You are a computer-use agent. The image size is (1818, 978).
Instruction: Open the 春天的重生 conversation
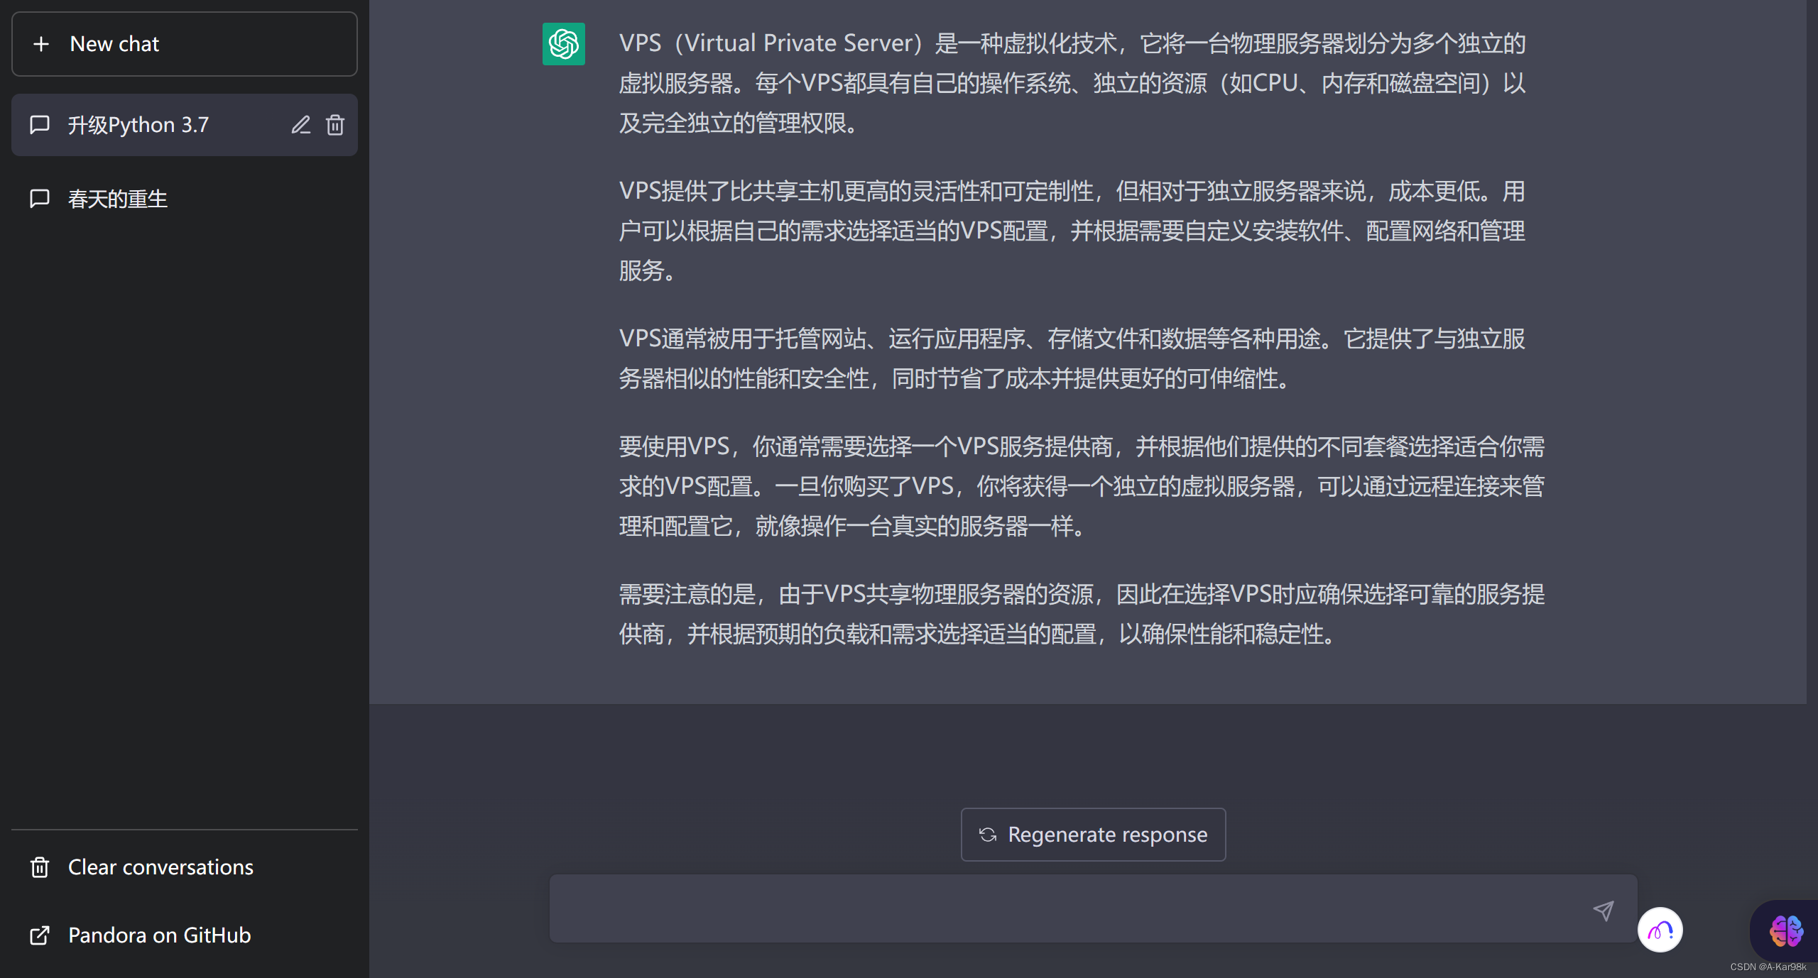click(x=187, y=199)
